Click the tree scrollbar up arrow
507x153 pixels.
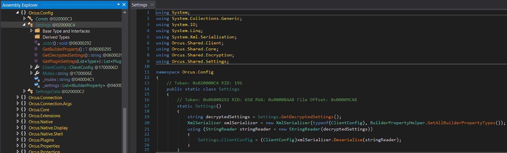tap(125, 12)
